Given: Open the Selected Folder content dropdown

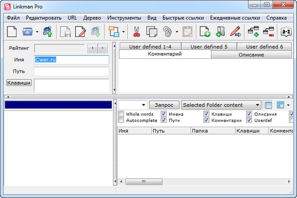Looking at the screenshot, I should pos(221,105).
